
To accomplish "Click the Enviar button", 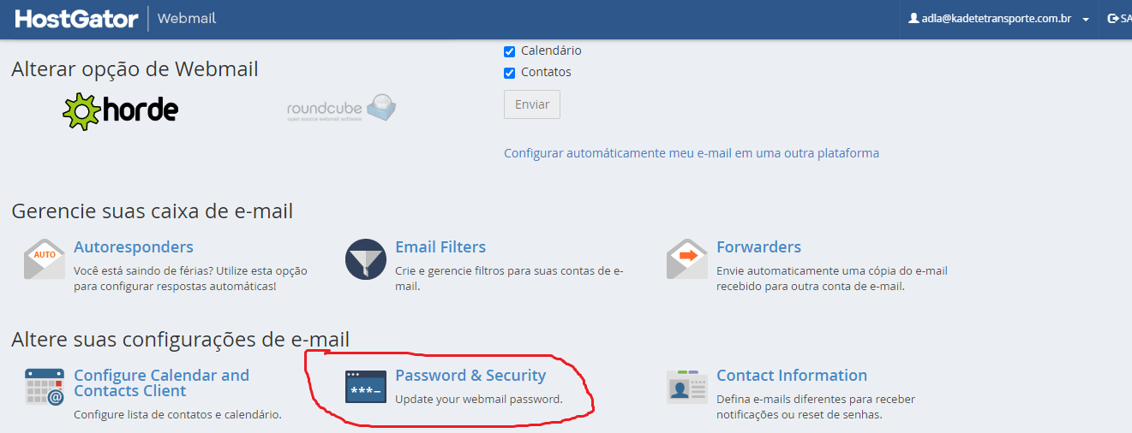I will pyautogui.click(x=532, y=104).
